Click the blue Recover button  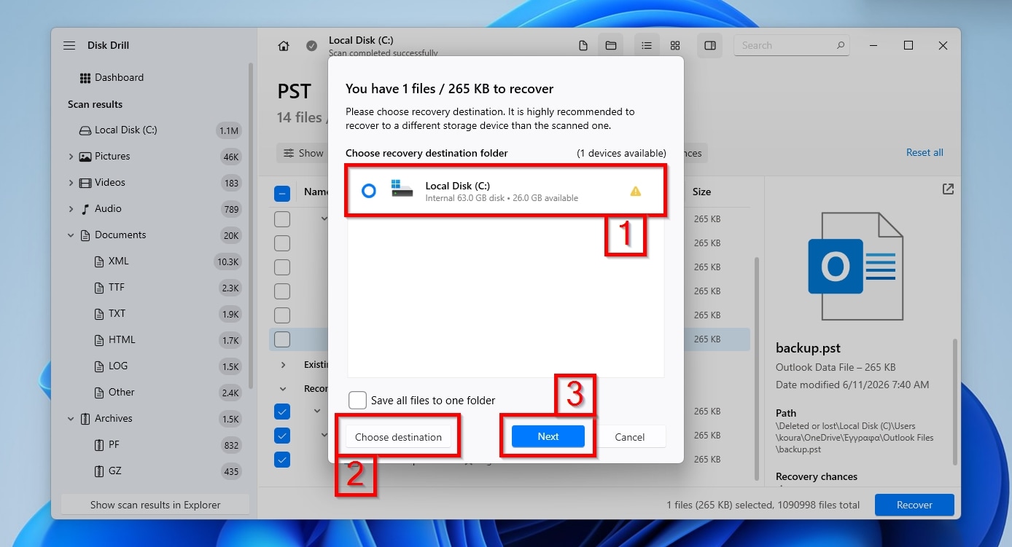tap(914, 505)
